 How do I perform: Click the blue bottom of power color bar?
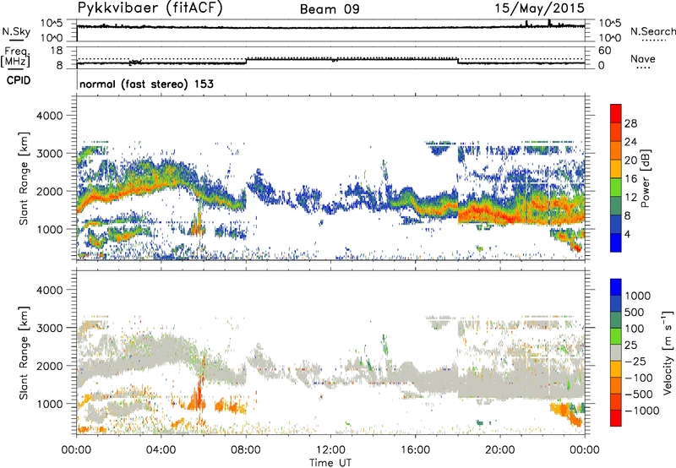click(616, 242)
